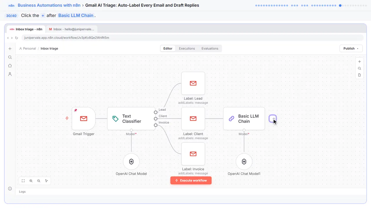Expand the Publish dropdown arrow

[x=358, y=49]
